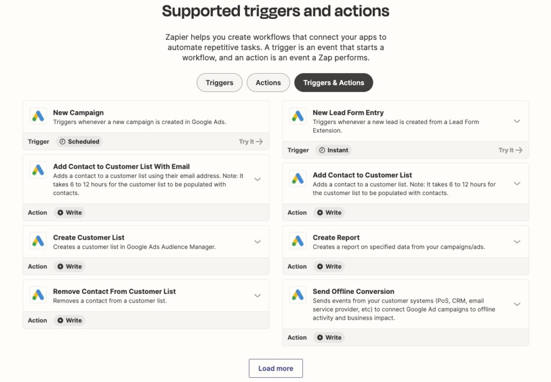Expand the Create Report card

click(517, 242)
